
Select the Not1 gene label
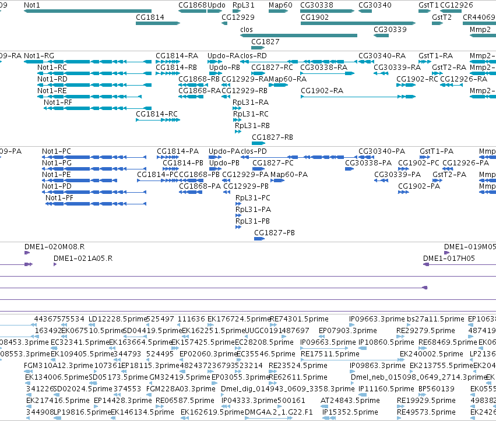pos(32,5)
